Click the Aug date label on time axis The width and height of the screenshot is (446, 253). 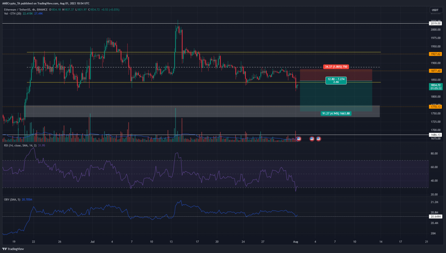pos(296,242)
